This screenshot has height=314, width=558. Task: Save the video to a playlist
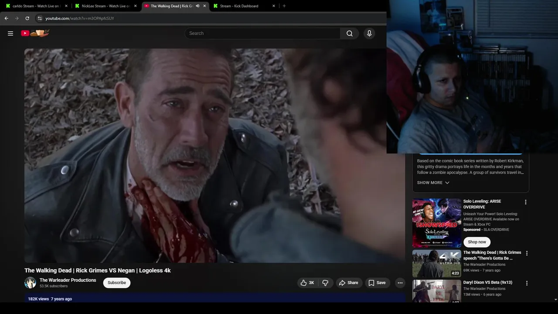coord(377,283)
